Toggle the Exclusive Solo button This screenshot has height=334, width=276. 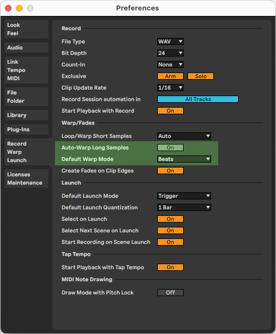coord(201,76)
